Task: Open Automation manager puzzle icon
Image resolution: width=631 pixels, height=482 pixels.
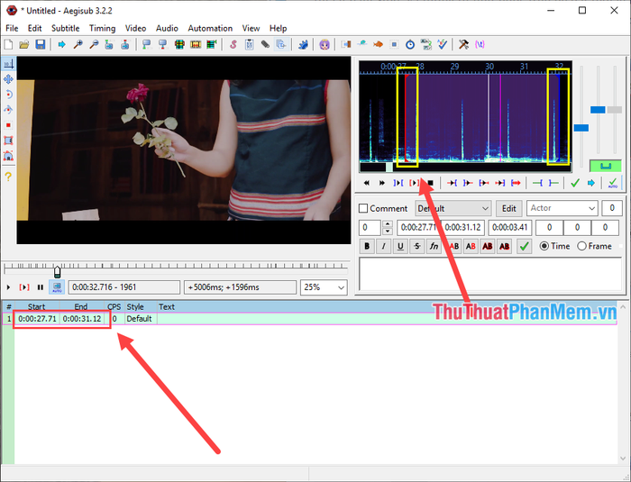Action: click(303, 44)
